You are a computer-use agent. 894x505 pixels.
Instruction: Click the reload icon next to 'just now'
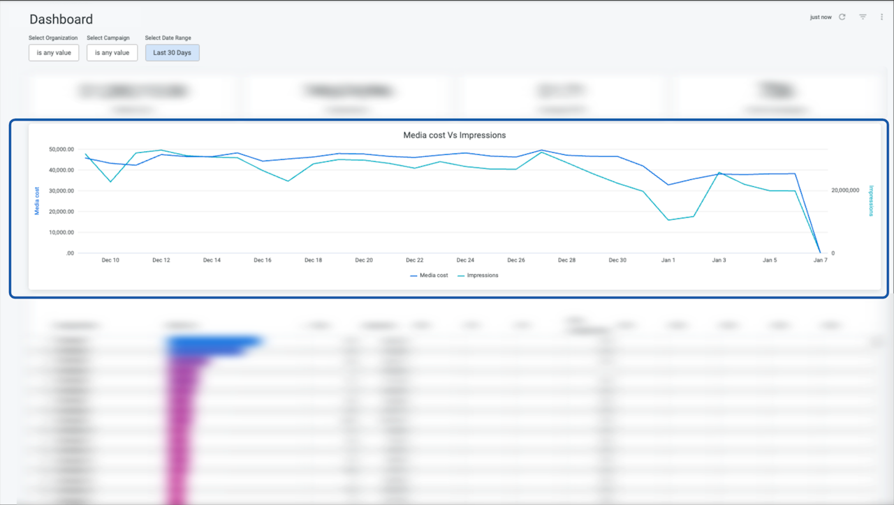(x=842, y=16)
